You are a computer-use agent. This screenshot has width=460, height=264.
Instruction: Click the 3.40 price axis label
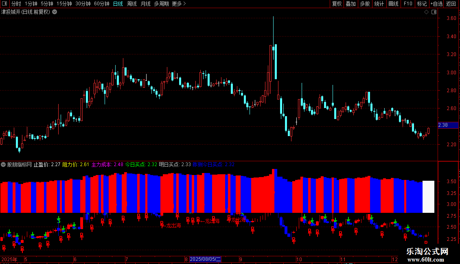pos(451,37)
